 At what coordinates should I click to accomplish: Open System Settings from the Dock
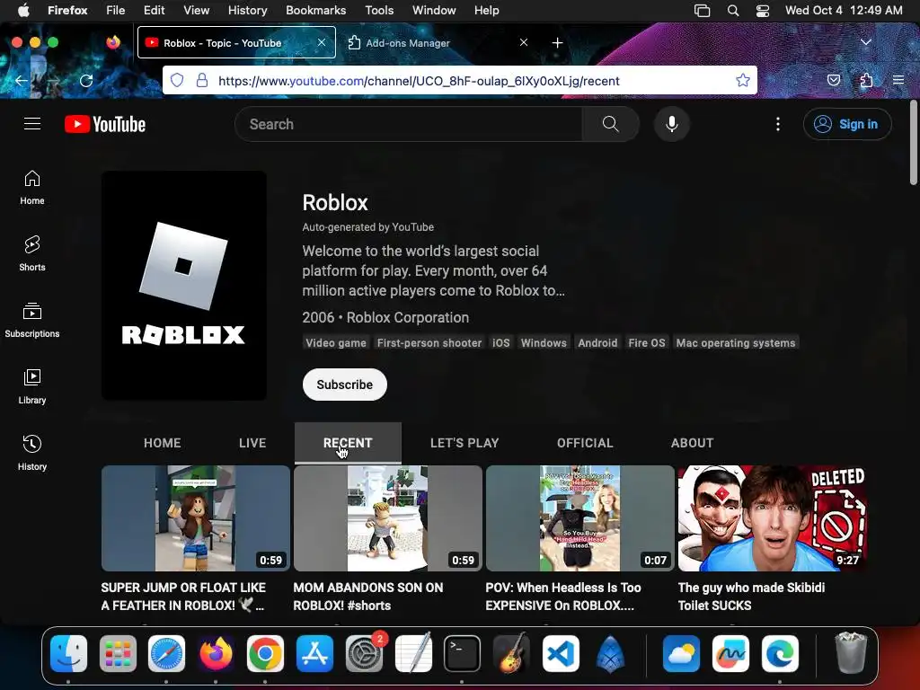(x=364, y=653)
